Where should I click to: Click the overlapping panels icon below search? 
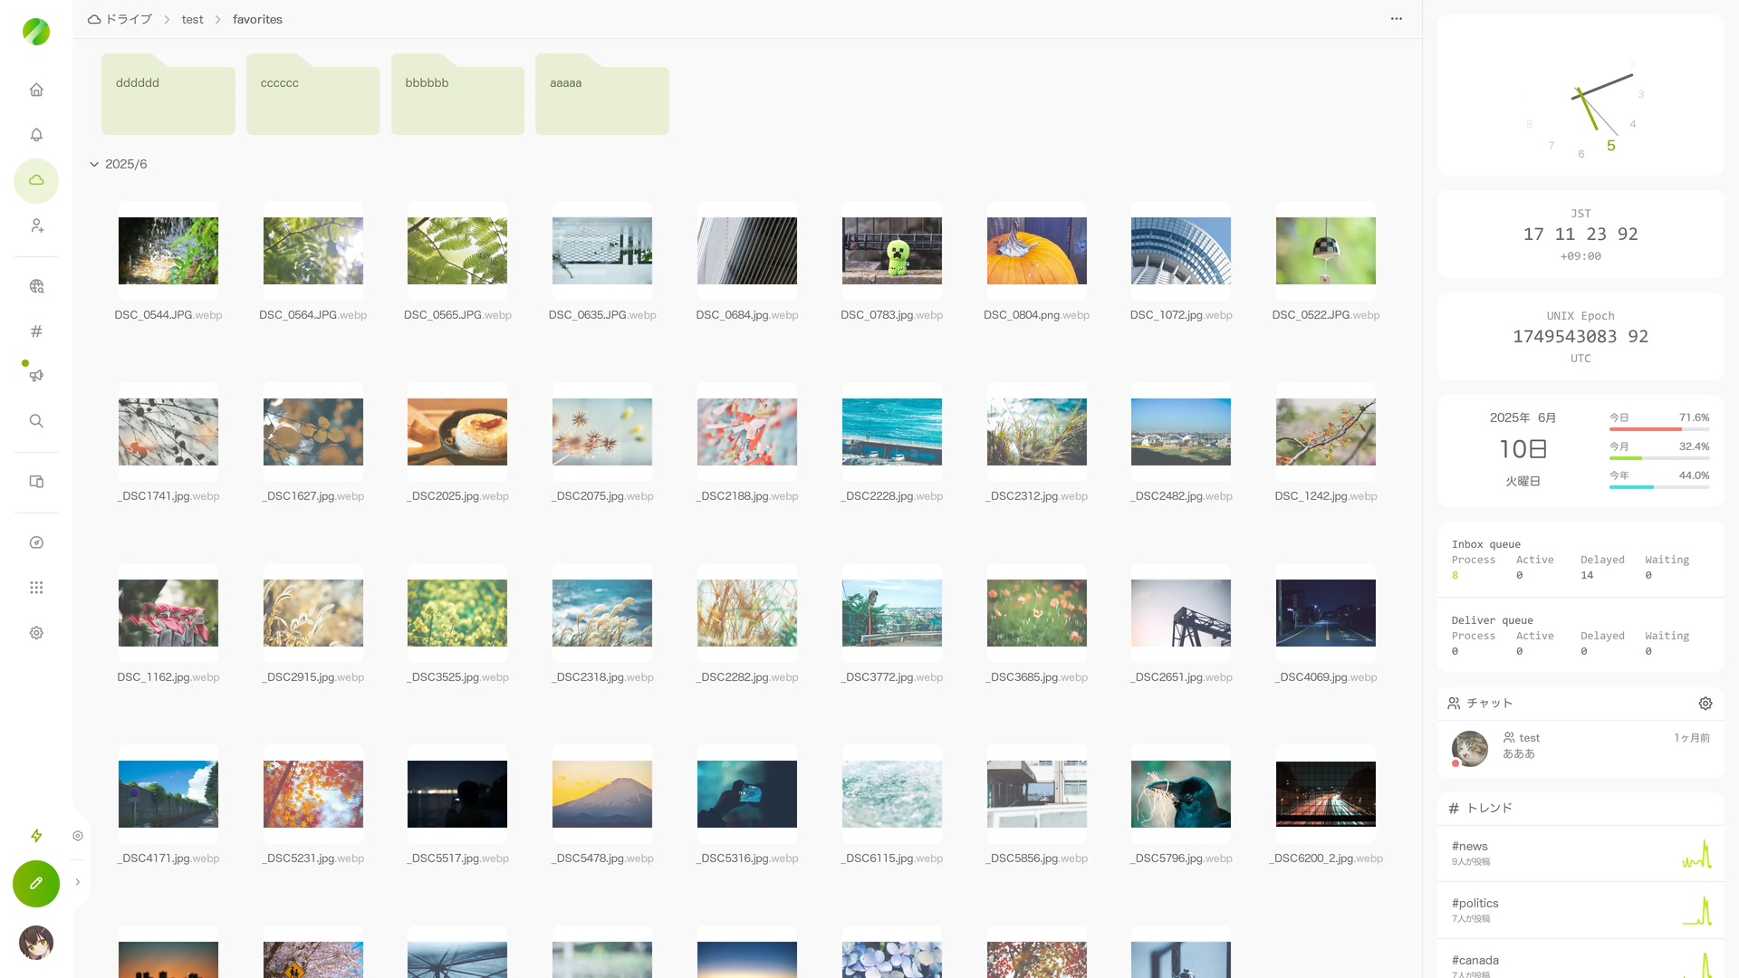coord(36,482)
